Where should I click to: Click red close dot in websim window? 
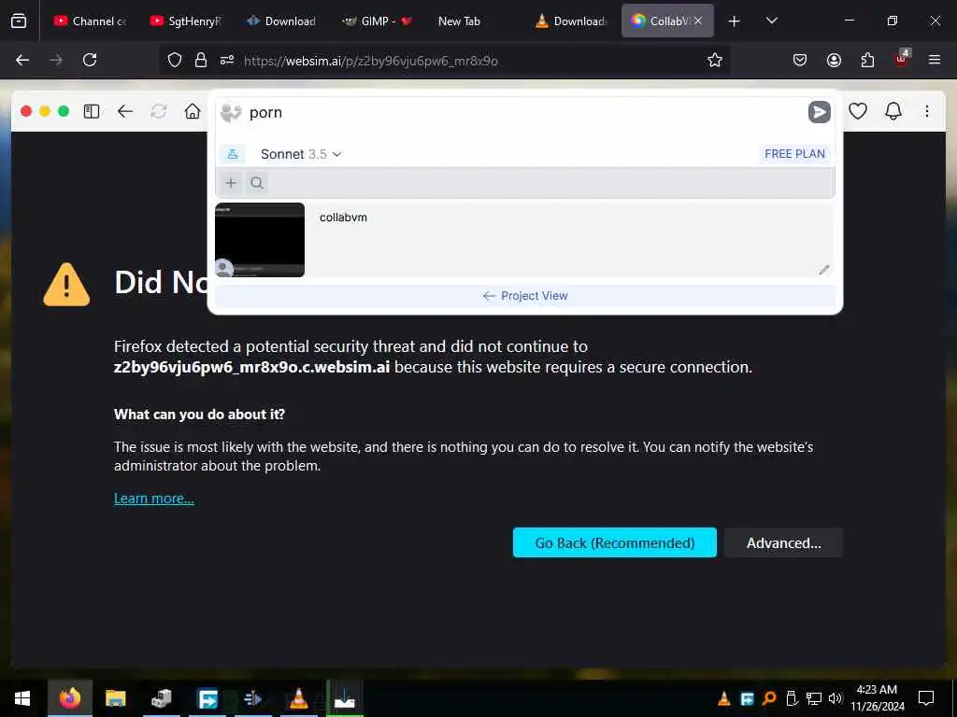[x=26, y=111]
